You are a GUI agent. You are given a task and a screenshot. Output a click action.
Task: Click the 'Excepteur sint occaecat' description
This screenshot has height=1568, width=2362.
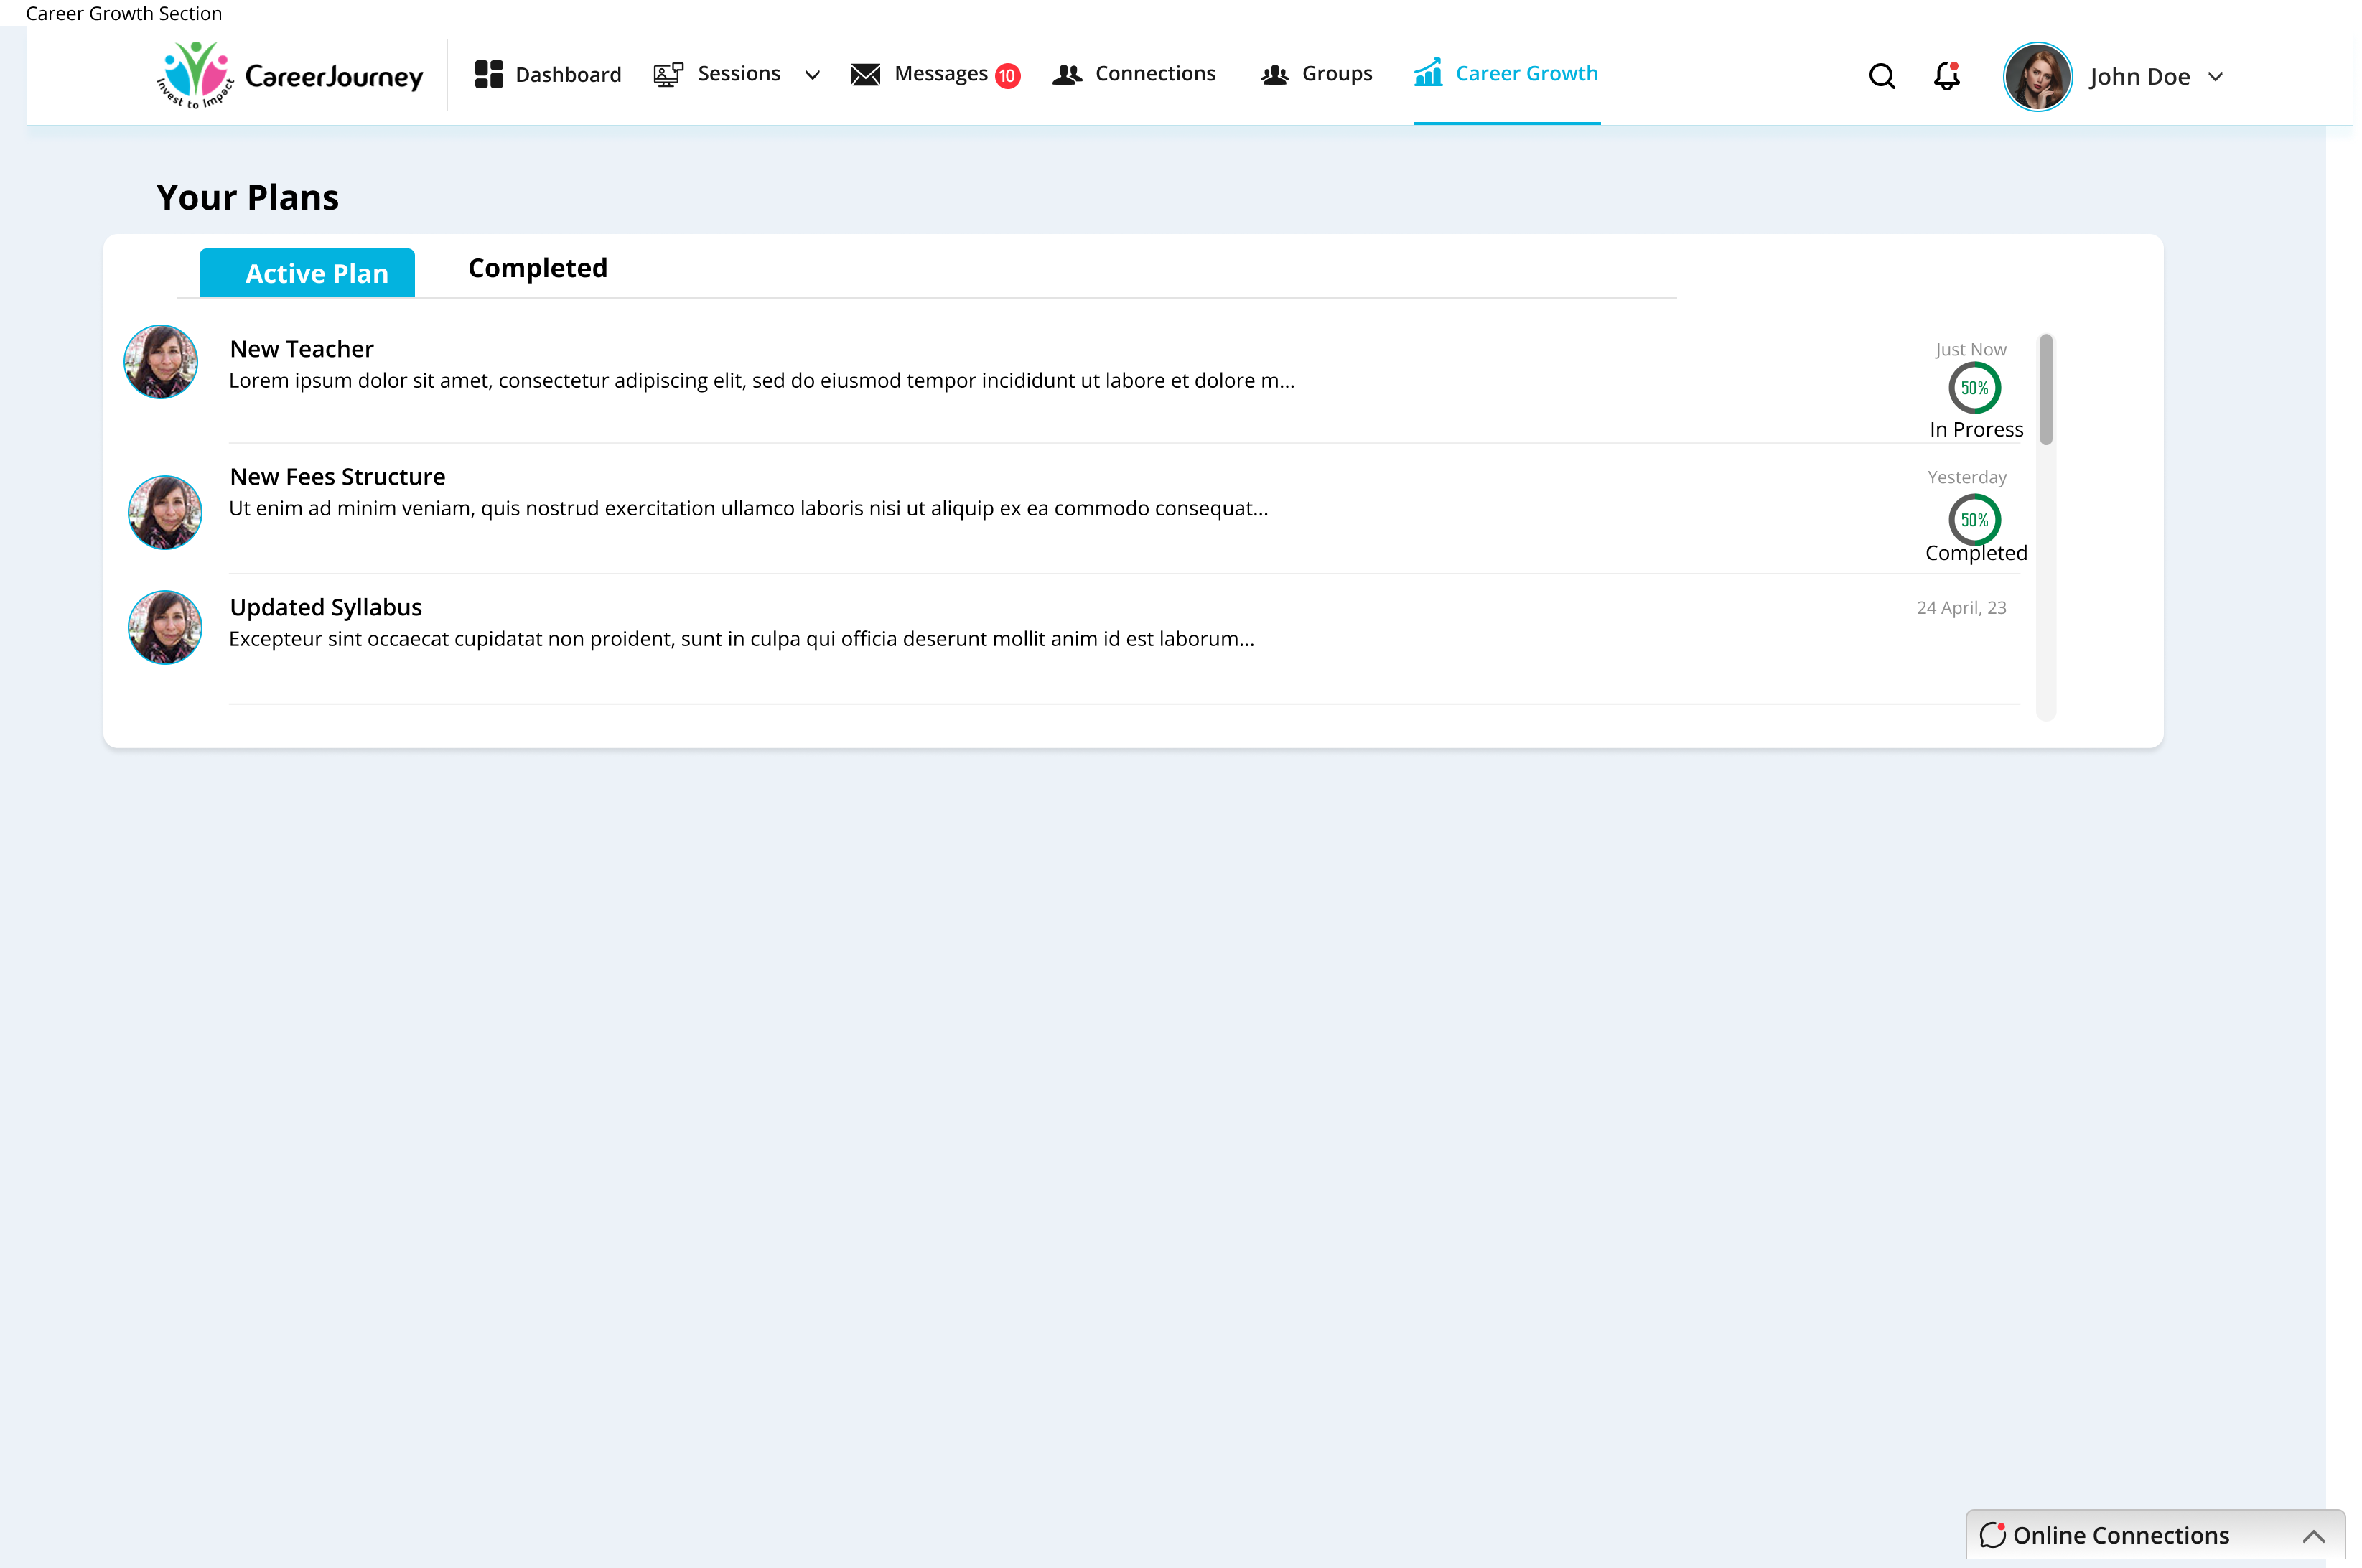click(x=741, y=638)
